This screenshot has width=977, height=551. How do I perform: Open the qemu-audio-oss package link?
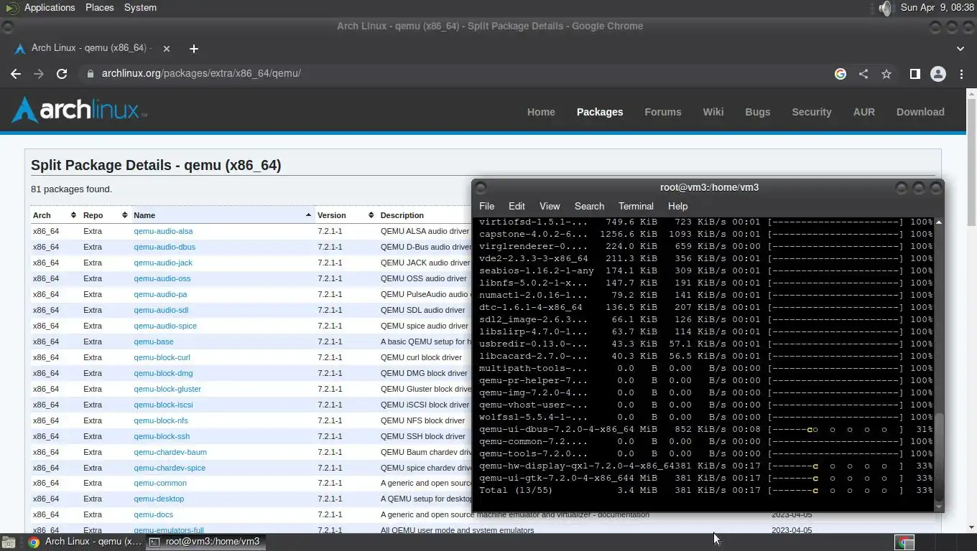click(x=162, y=278)
